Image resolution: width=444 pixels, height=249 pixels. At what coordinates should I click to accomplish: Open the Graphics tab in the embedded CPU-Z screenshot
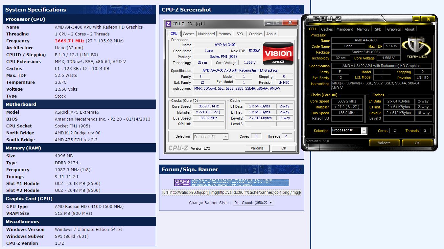point(256,34)
